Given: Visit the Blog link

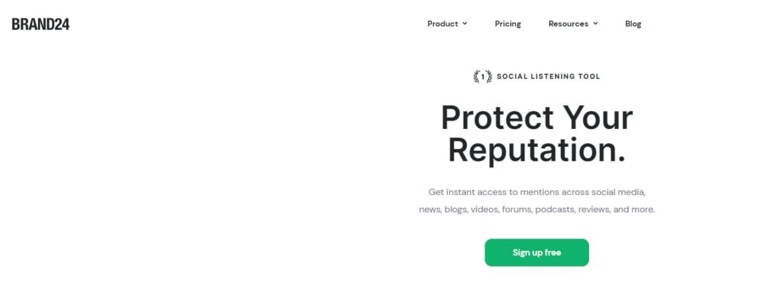Looking at the screenshot, I should [x=633, y=24].
